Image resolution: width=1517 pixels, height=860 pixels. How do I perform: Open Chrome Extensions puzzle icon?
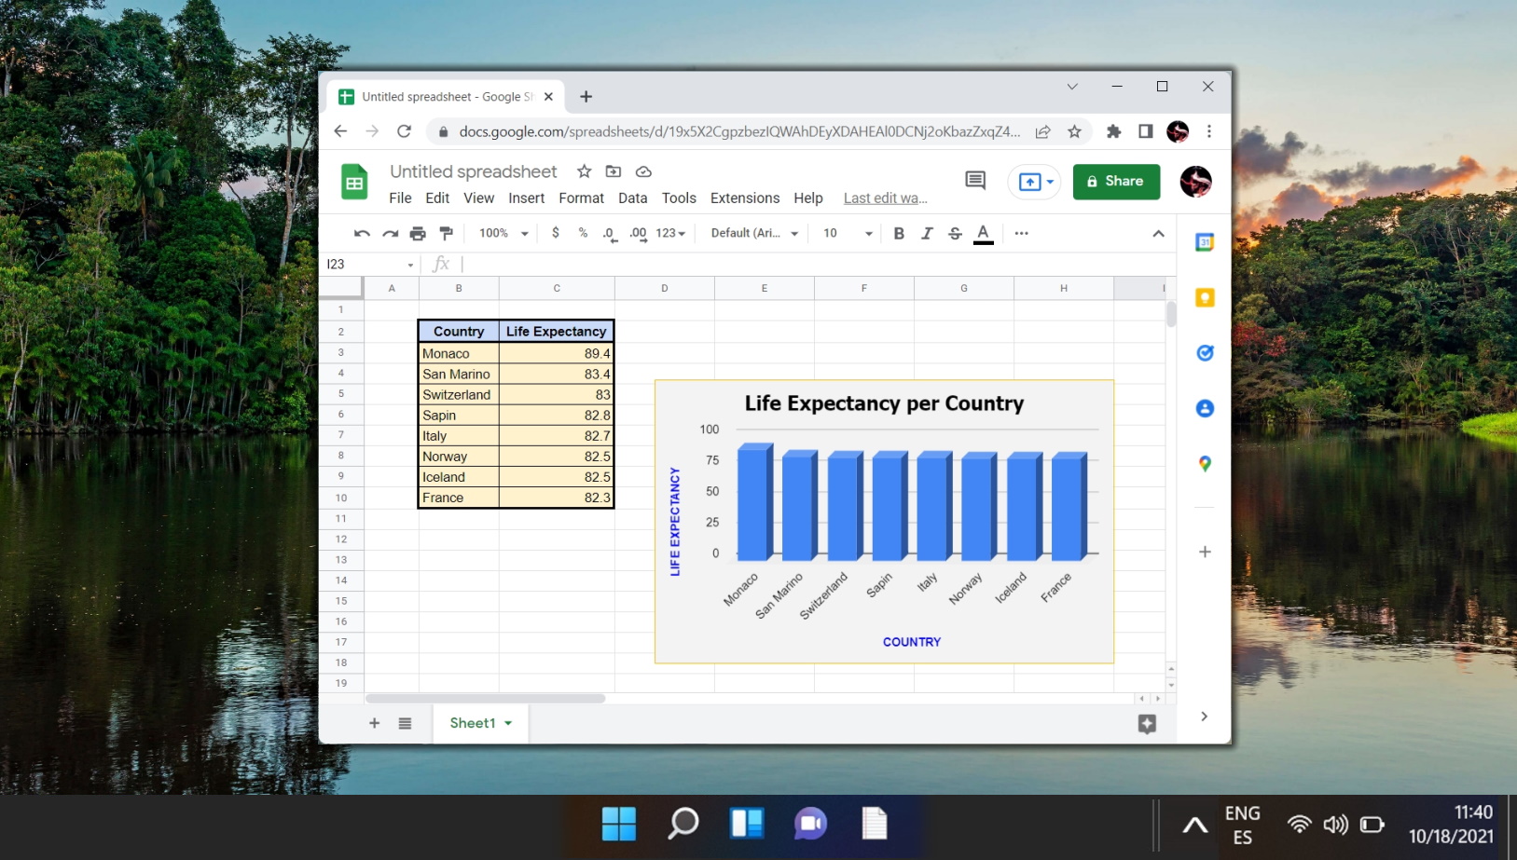[1113, 131]
